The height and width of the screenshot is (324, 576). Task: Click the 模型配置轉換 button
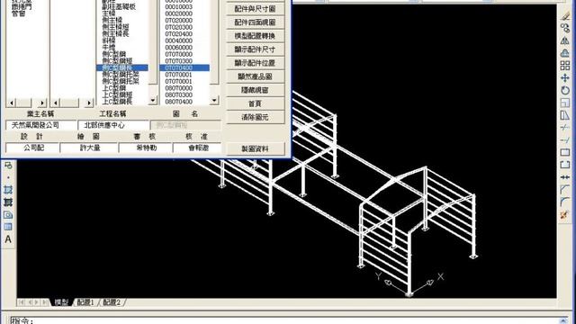tap(256, 36)
